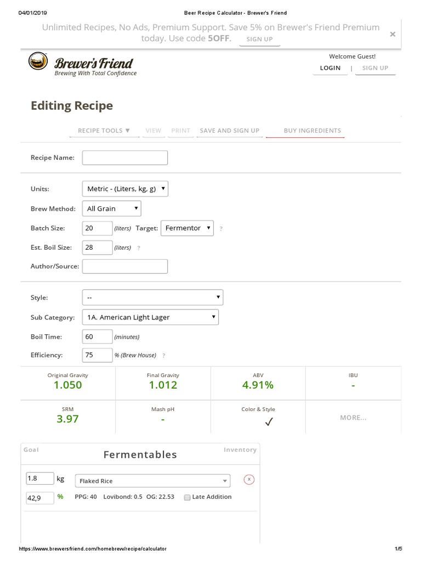
Task: Open the Style dropdown
Action: click(152, 297)
